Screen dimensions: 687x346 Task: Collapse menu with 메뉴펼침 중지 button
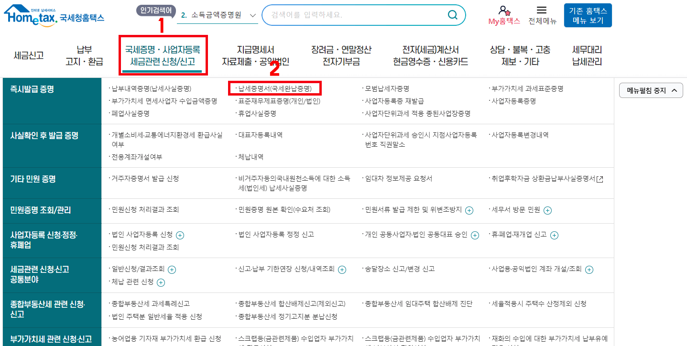tap(651, 90)
